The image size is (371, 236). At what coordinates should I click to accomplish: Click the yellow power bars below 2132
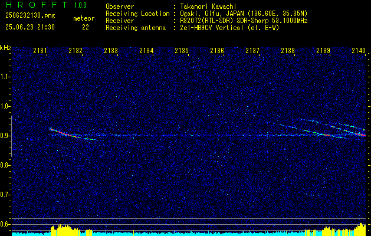coord(65,229)
